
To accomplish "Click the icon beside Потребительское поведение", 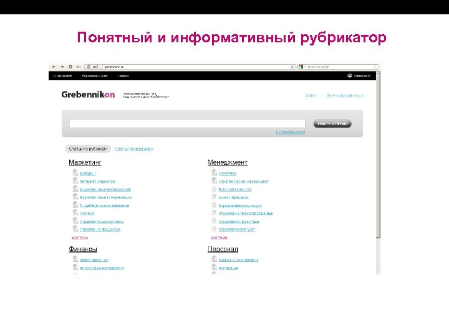I will [x=75, y=204].
